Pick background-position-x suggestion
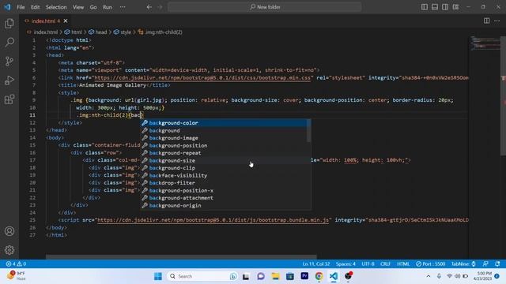 pyautogui.click(x=224, y=190)
